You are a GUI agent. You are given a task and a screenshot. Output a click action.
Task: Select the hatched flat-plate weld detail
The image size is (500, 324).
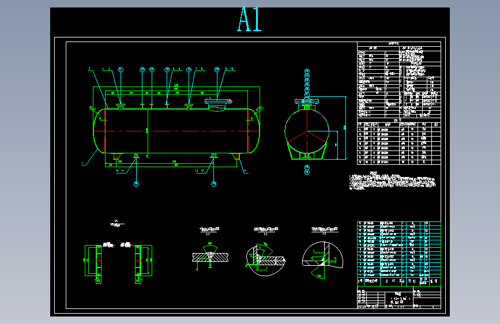tap(210, 257)
